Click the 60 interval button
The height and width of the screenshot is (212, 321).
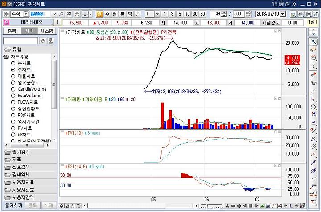coord(202,14)
